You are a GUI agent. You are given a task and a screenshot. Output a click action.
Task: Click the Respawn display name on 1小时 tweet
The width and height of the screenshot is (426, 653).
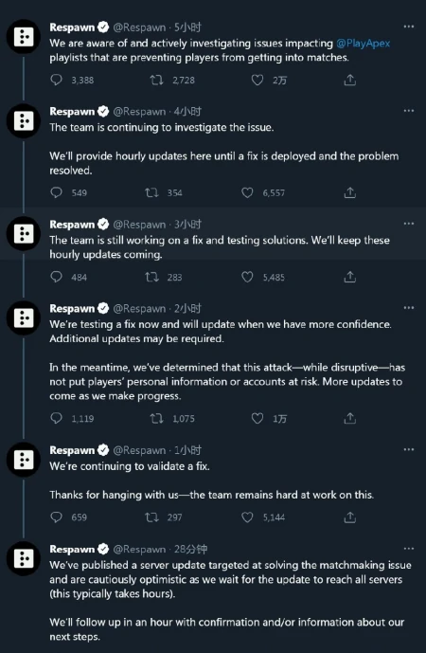[x=72, y=450]
